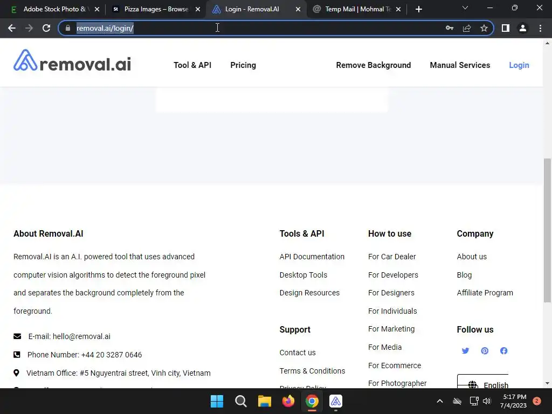Open Terms & Conditions link
552x414 pixels.
pyautogui.click(x=312, y=371)
